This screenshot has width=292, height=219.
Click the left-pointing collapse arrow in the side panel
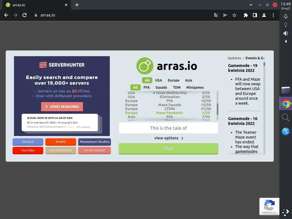click(286, 41)
